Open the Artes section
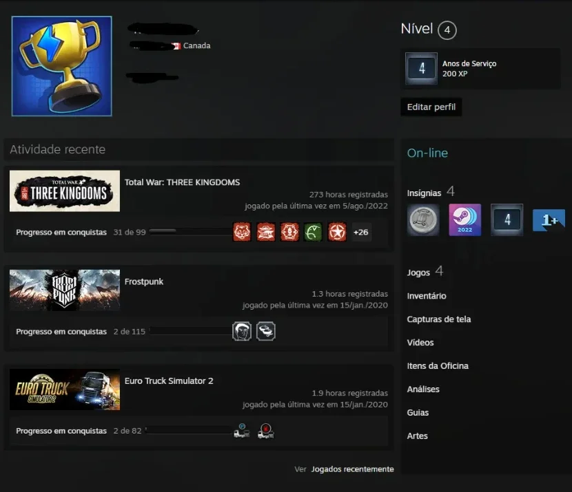This screenshot has height=492, width=572. (418, 436)
